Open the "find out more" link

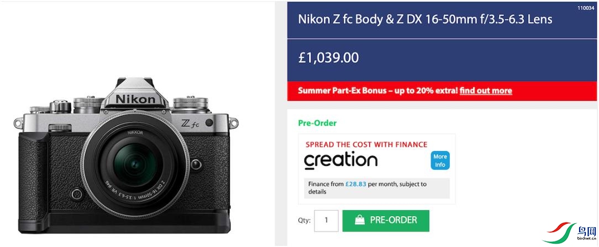click(486, 91)
